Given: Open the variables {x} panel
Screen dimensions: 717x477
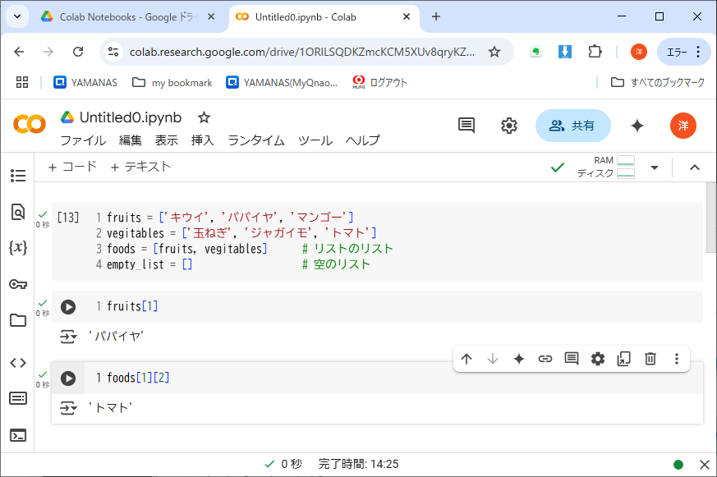Looking at the screenshot, I should pyautogui.click(x=18, y=247).
